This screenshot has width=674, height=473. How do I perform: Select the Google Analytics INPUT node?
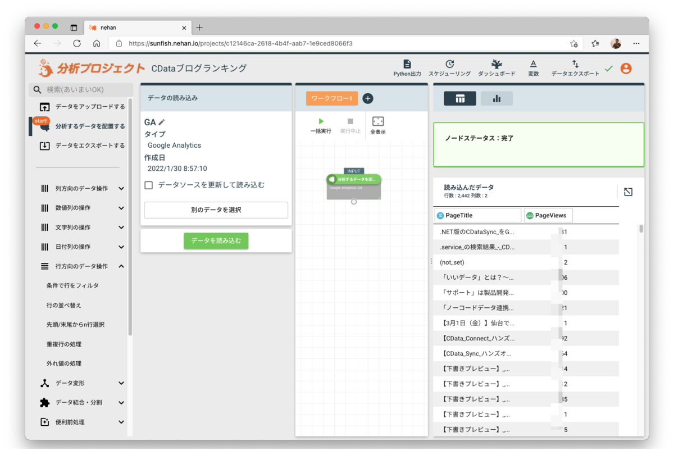click(354, 187)
